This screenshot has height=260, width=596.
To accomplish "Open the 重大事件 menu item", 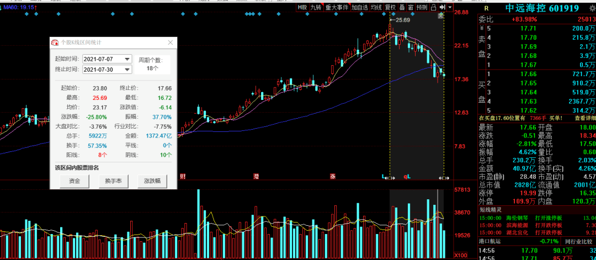I will click(x=337, y=7).
